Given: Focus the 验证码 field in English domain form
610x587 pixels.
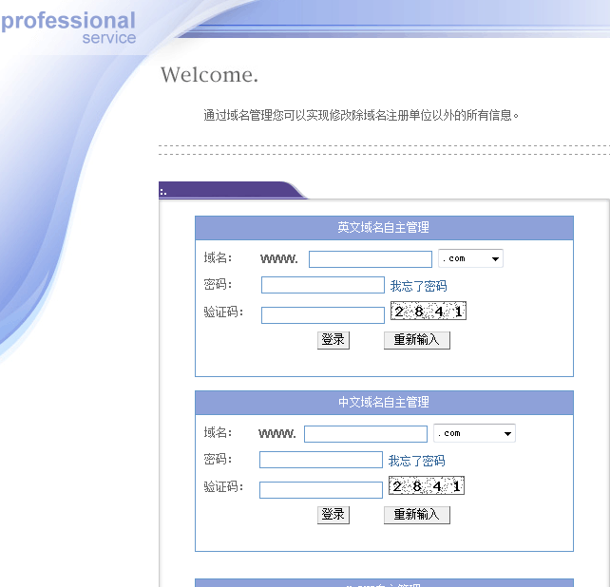Looking at the screenshot, I should (x=322, y=315).
